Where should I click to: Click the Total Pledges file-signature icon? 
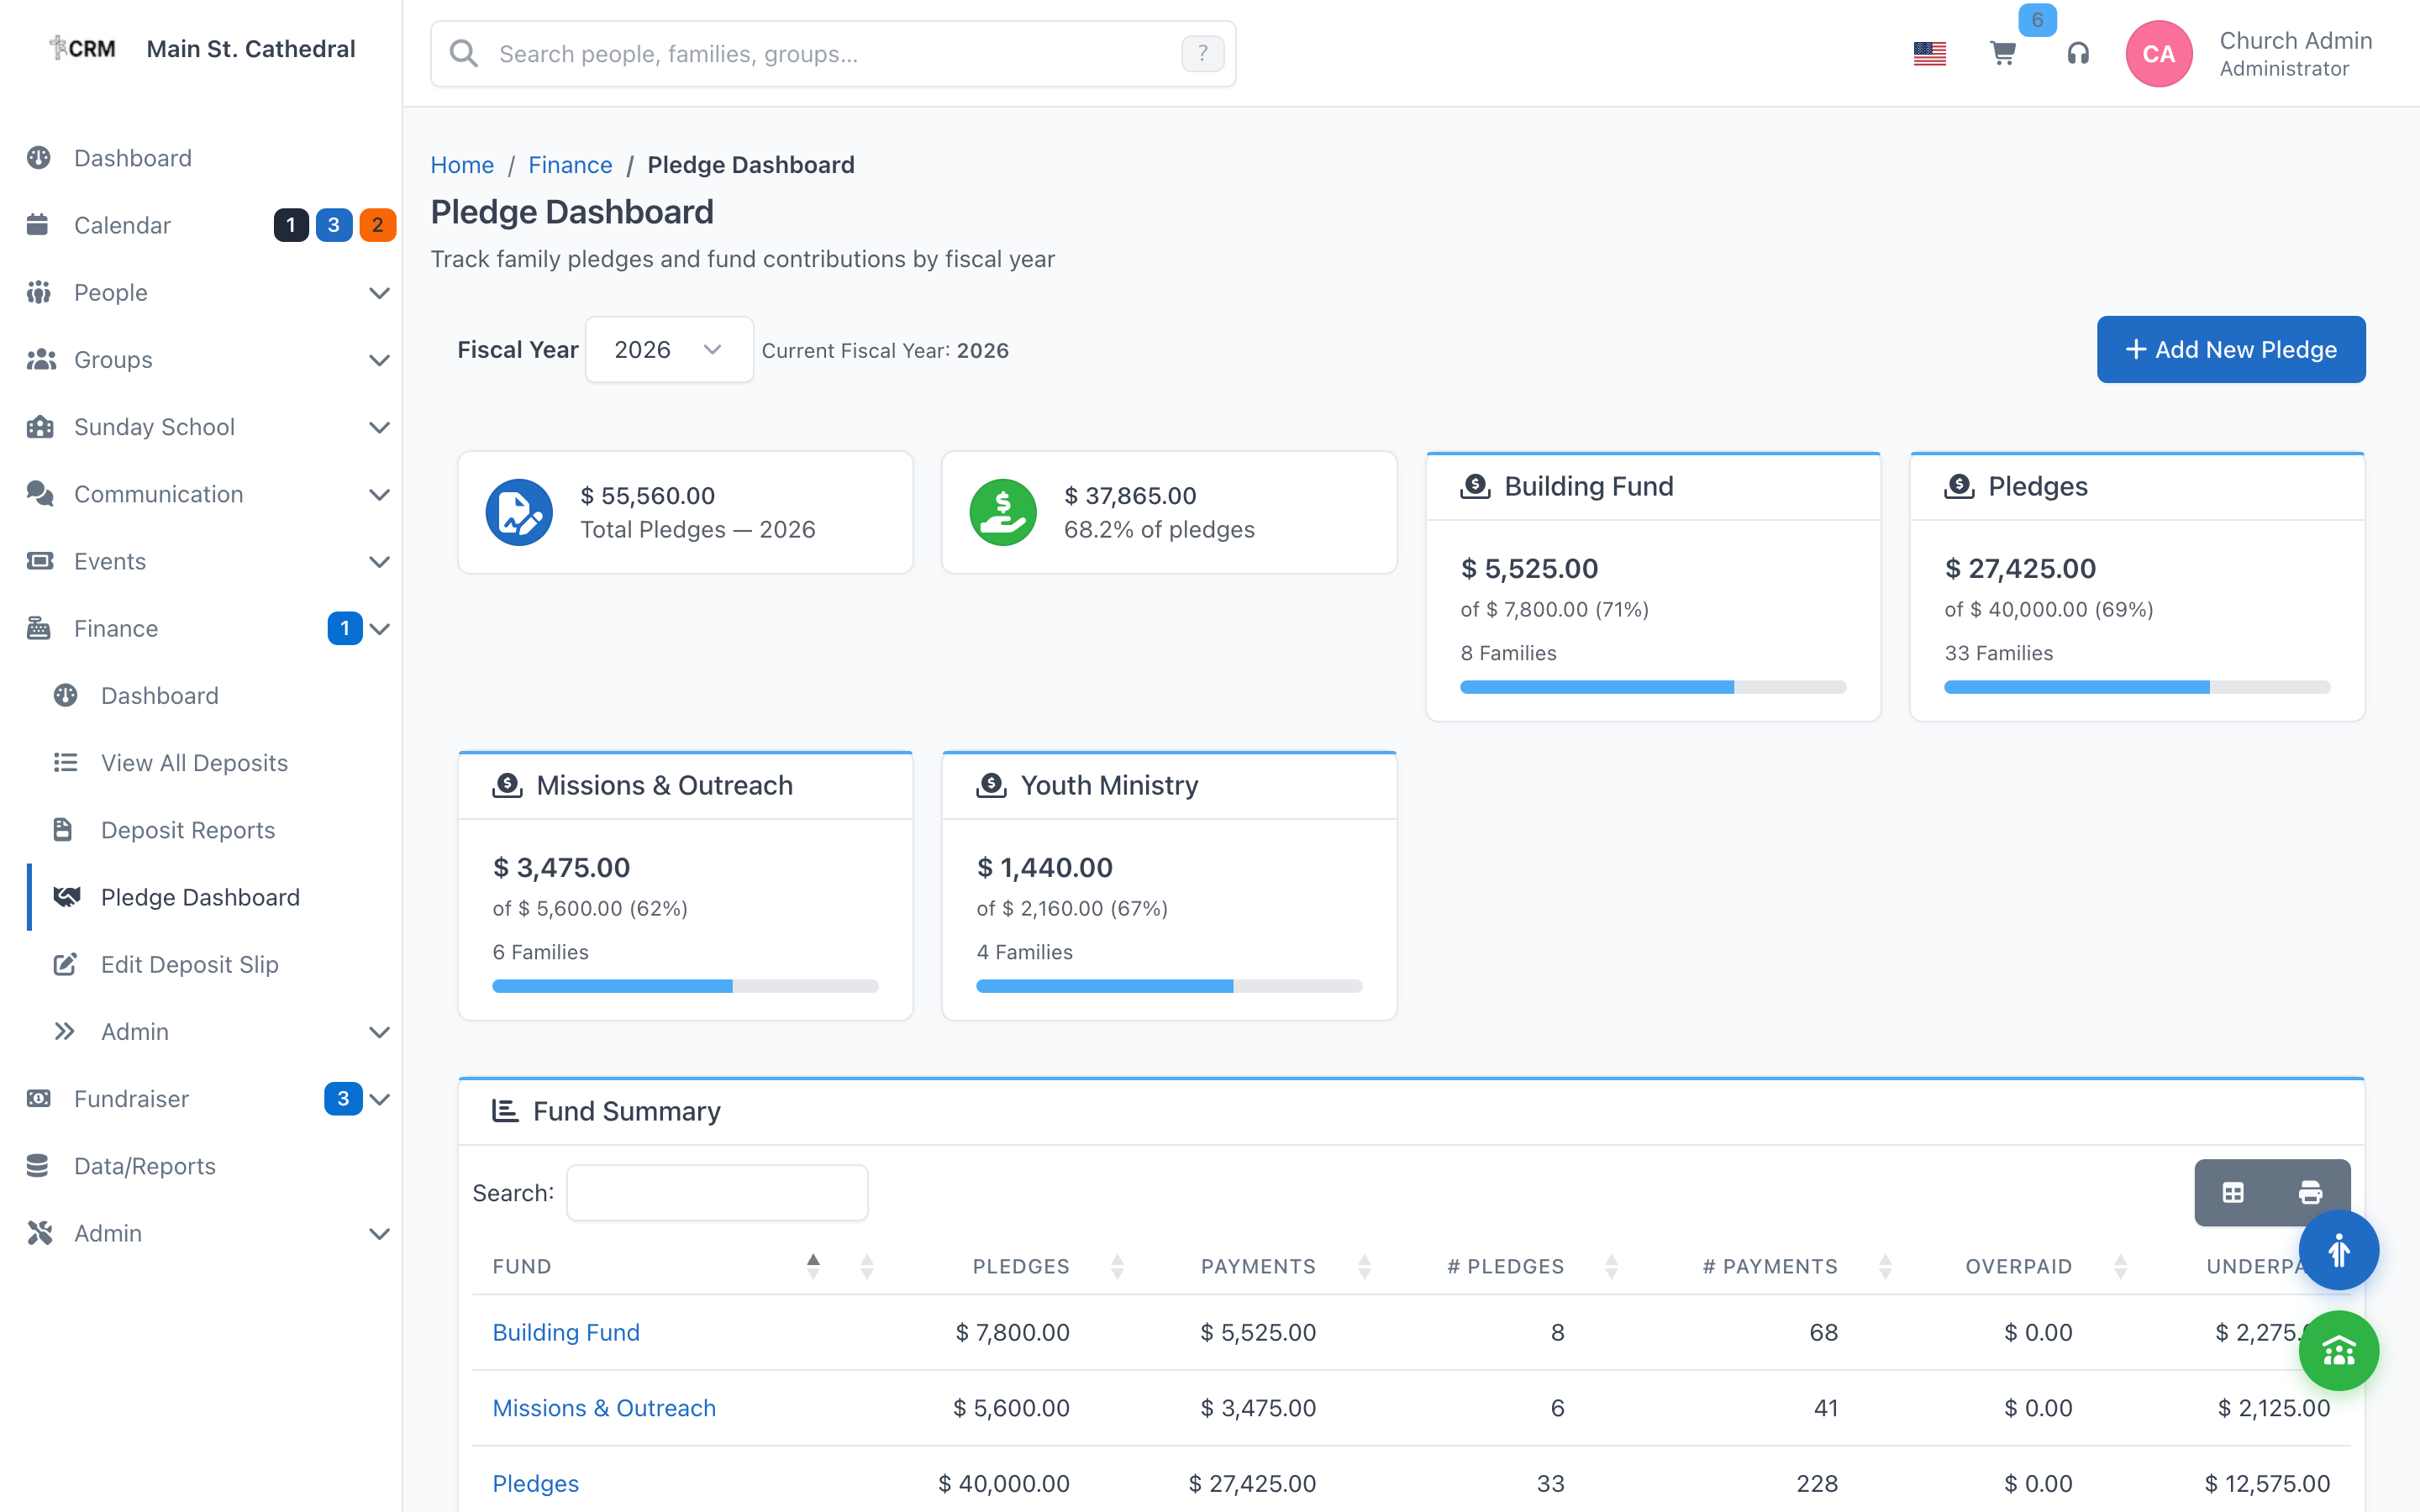(x=519, y=512)
